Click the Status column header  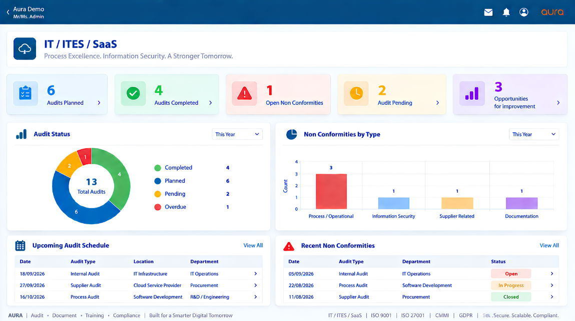498,262
